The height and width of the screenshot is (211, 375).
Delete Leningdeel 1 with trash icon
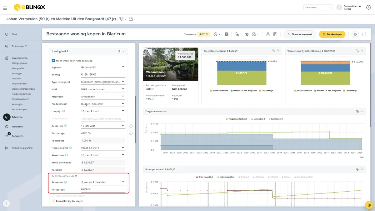[119, 51]
